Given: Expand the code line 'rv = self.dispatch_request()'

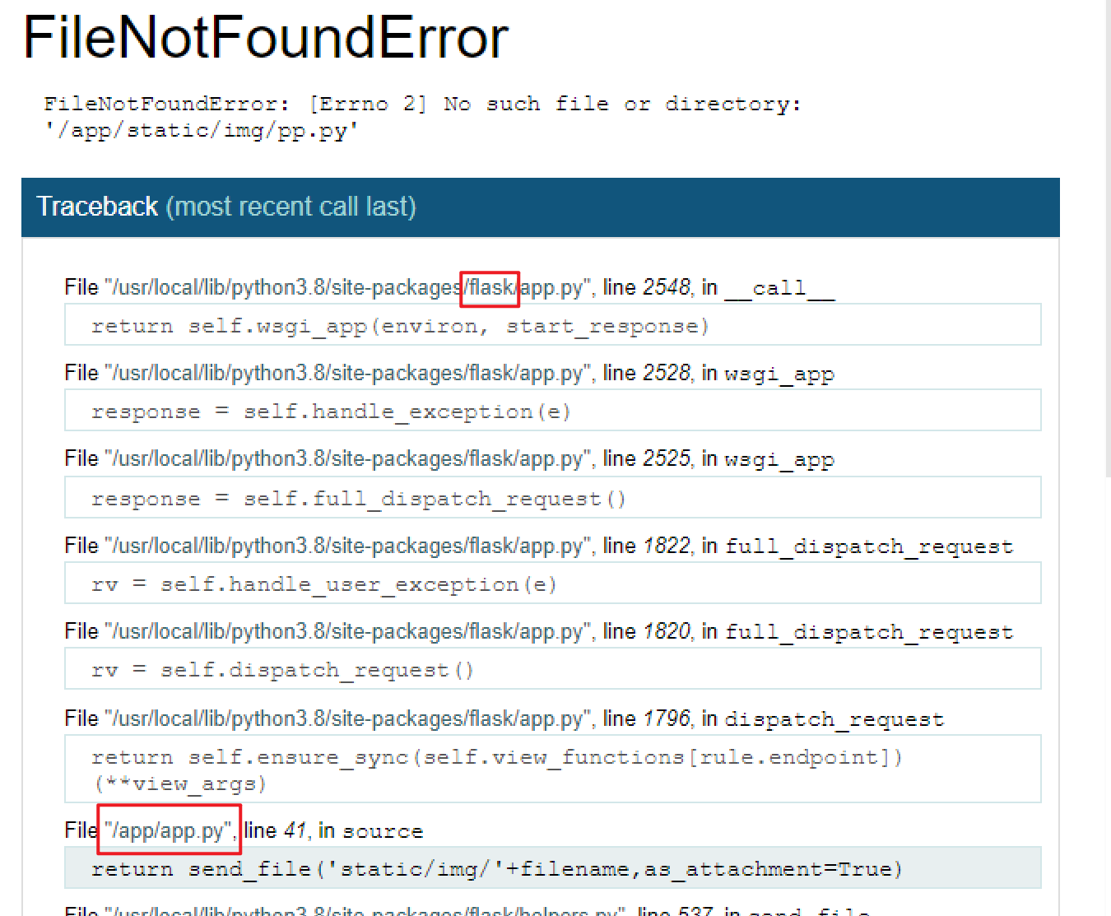Looking at the screenshot, I should pos(552,669).
